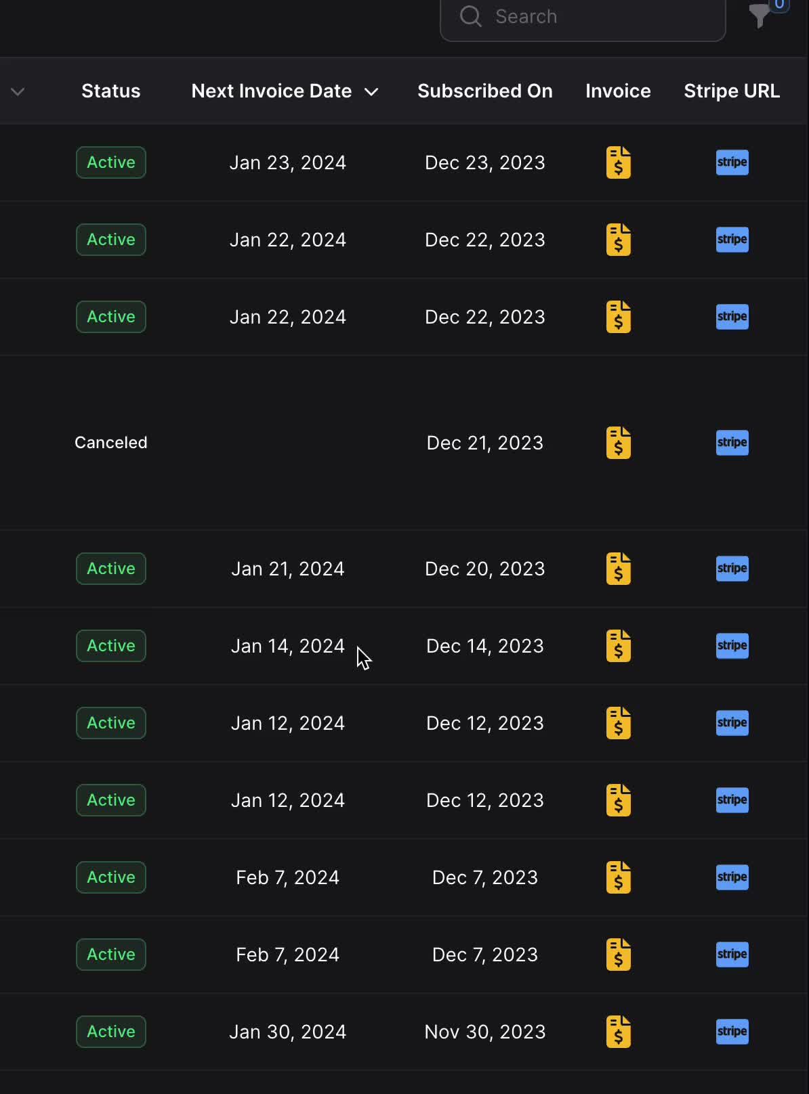Open Stripe link for Dec 20, 2023 subscription
The image size is (809, 1094).
[732, 569]
